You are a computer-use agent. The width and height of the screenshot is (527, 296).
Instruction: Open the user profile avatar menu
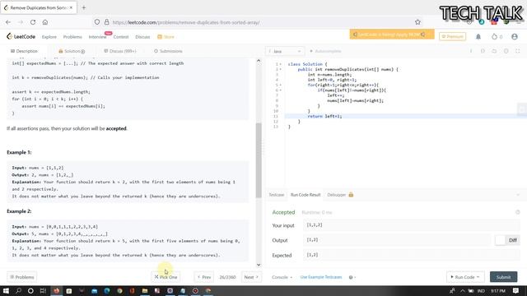coord(514,36)
